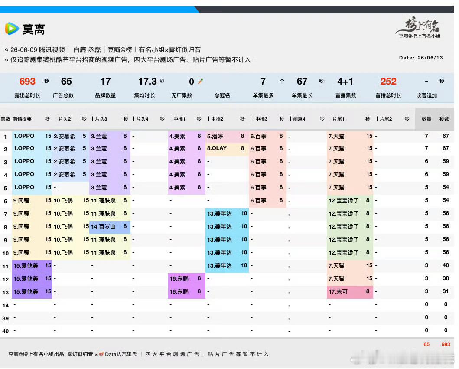Click the Data达瓦里氏 credit in the footer

[121, 354]
